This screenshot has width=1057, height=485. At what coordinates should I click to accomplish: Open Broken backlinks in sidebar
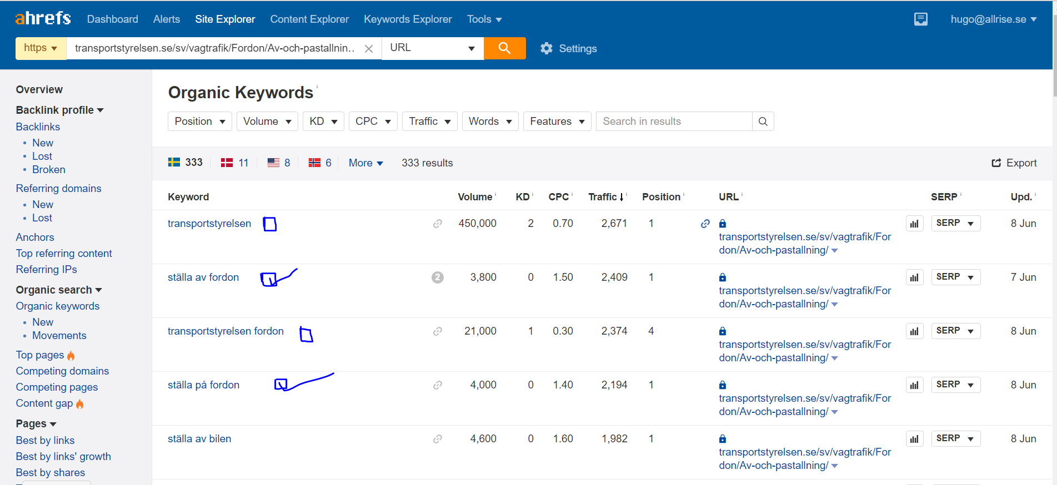[49, 170]
